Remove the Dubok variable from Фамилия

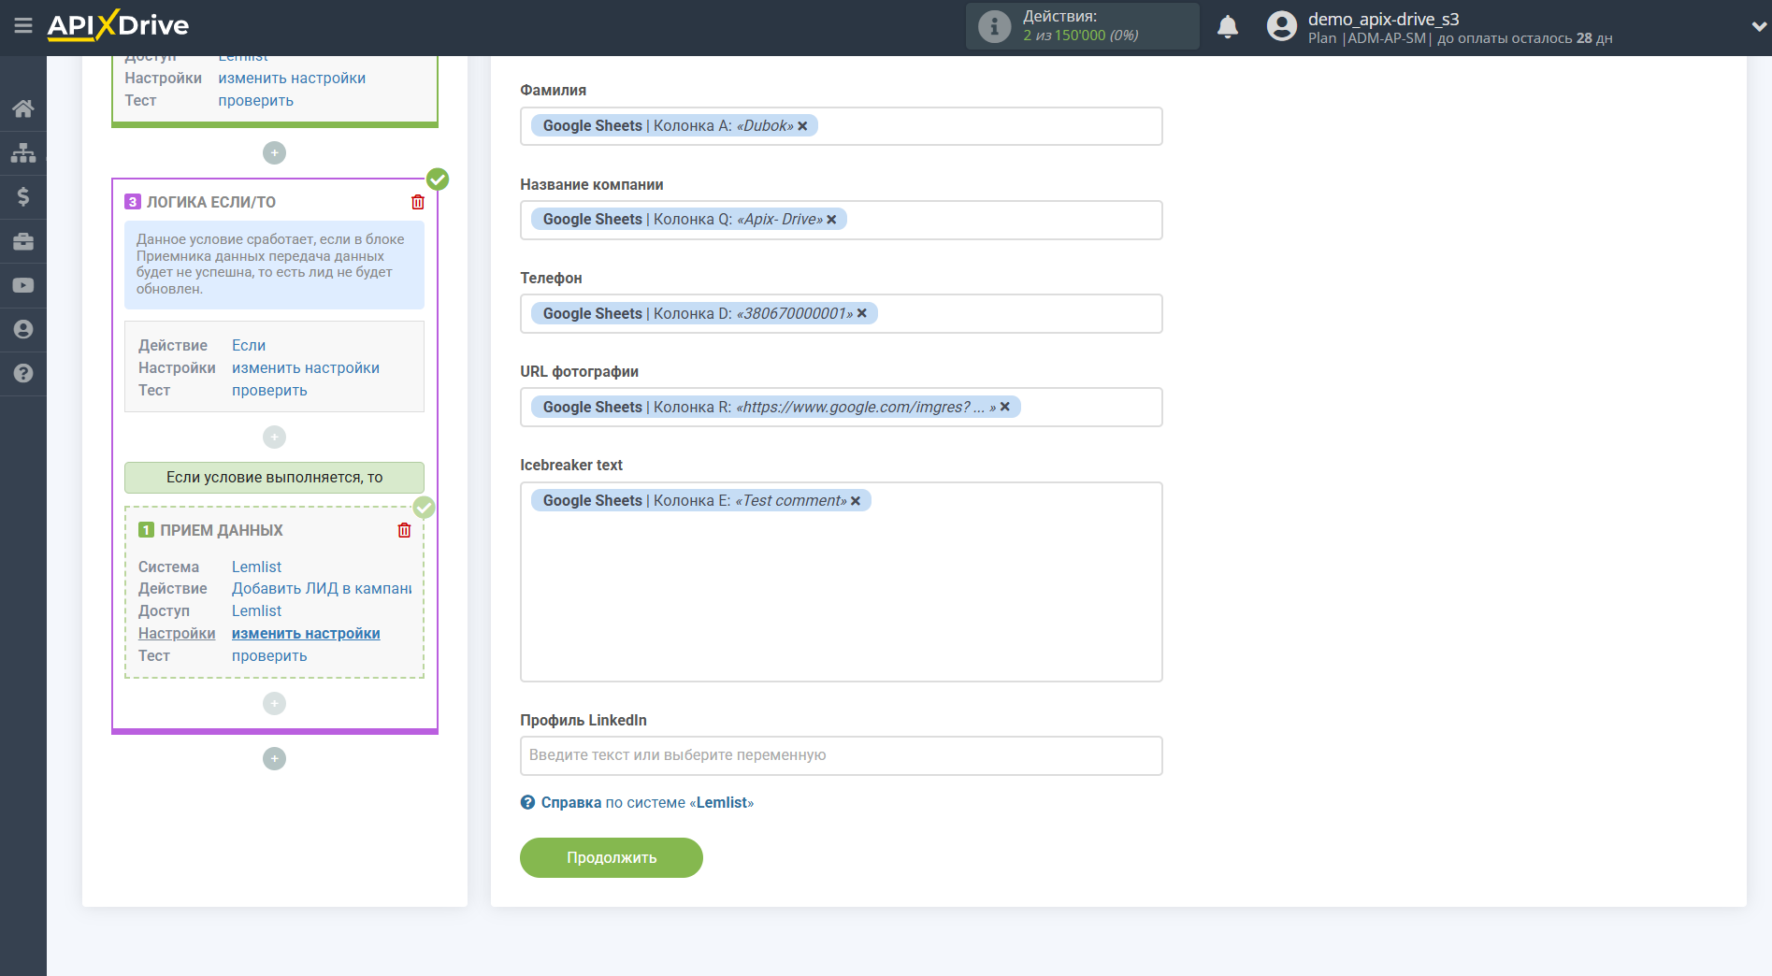click(802, 126)
